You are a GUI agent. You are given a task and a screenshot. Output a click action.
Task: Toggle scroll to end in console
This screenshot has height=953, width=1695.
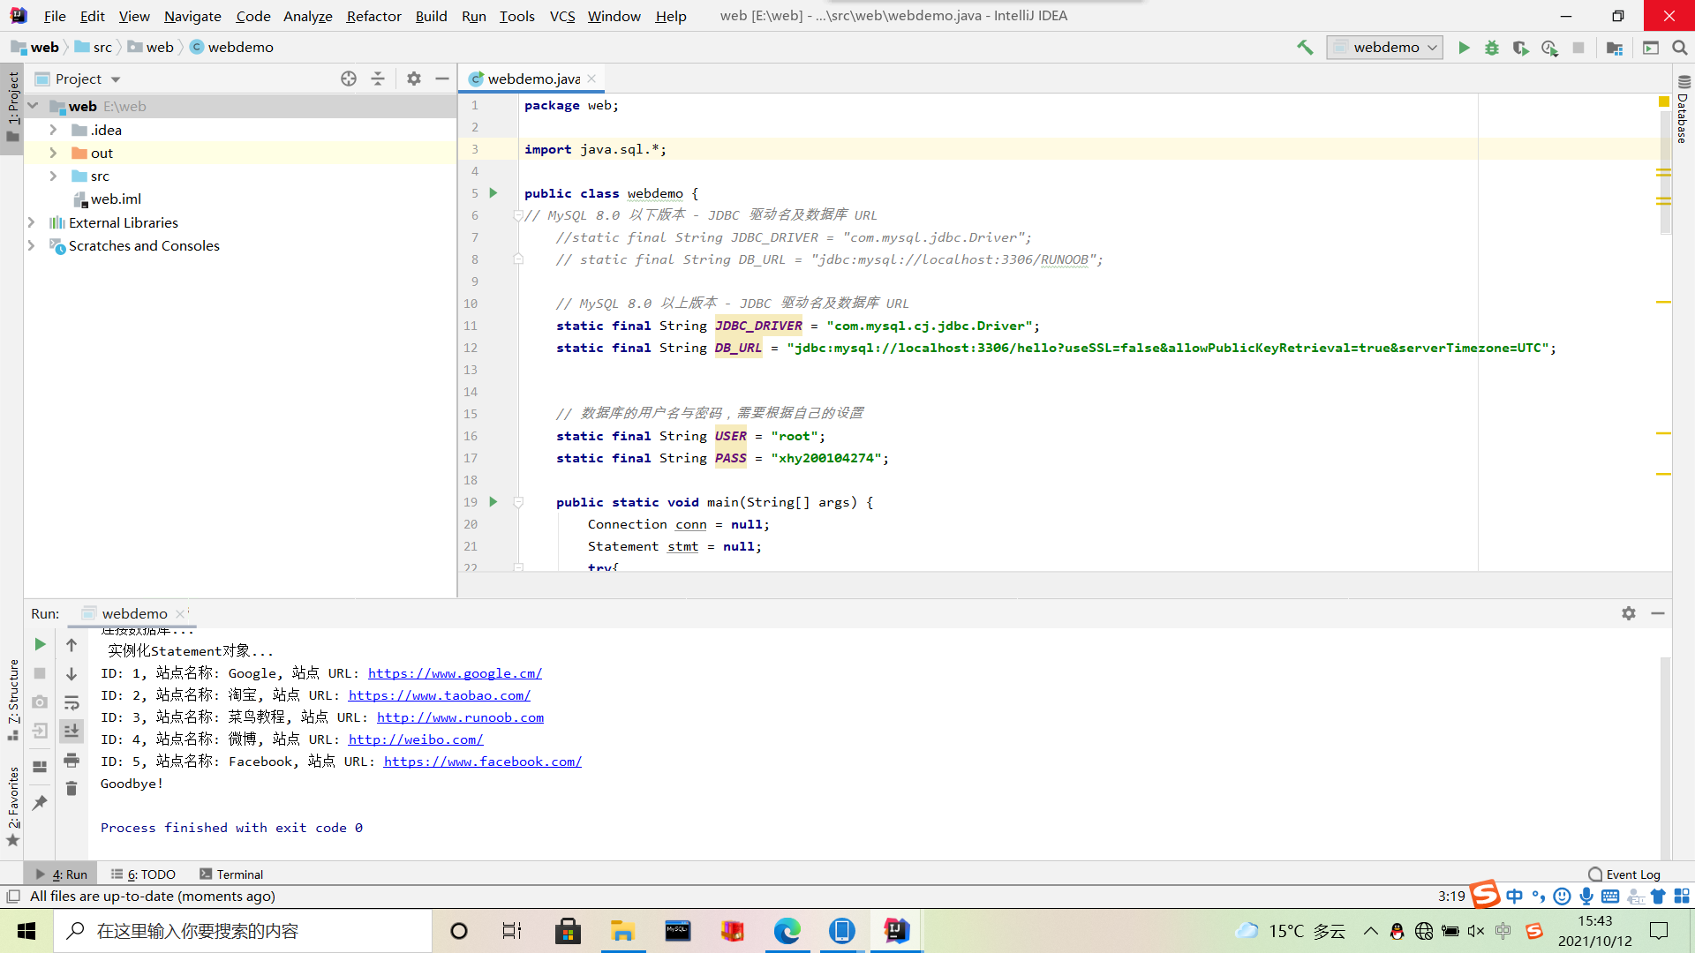[72, 731]
